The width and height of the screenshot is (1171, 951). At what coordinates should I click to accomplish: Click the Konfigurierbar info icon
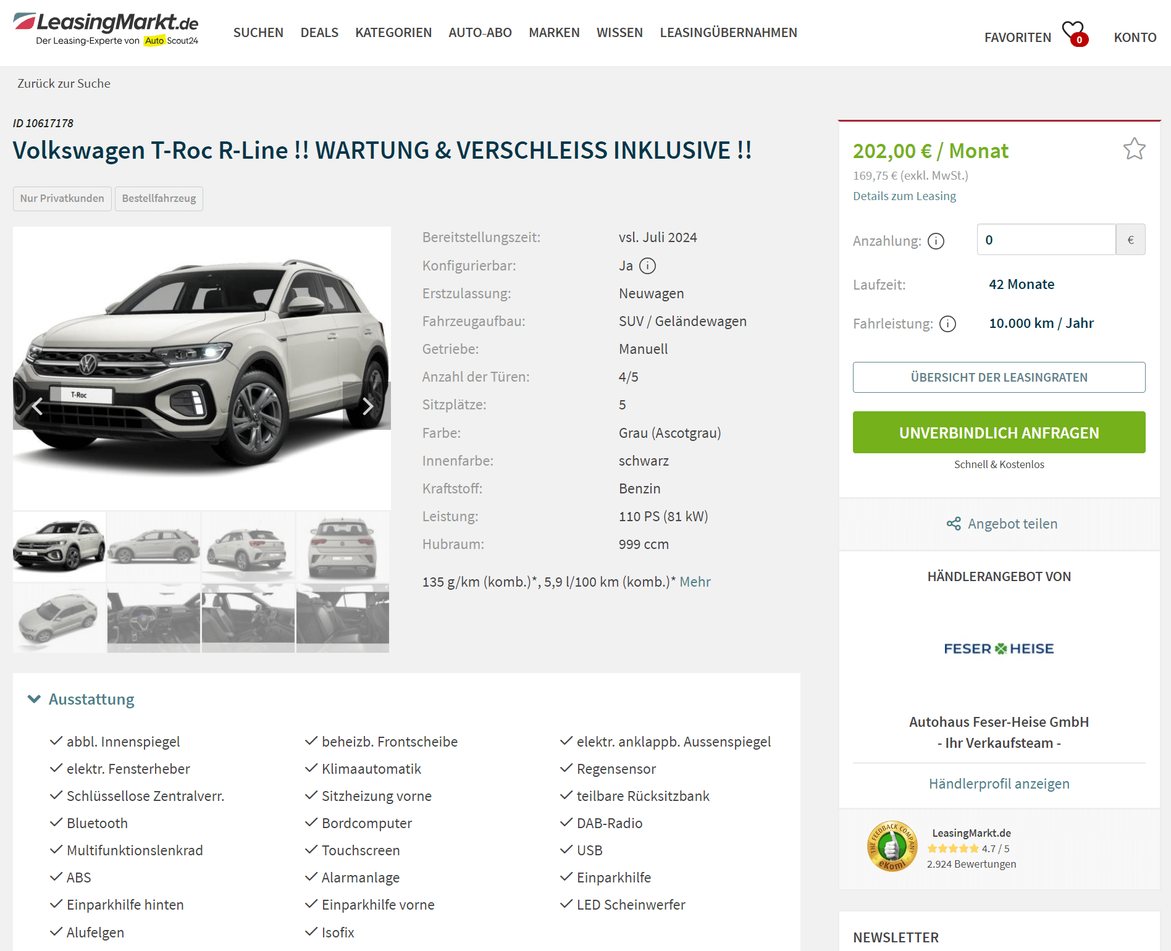pos(647,266)
